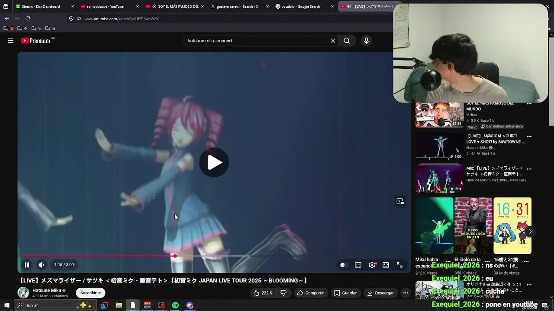Open the YouTube hamburger guide menu
The width and height of the screenshot is (554, 311).
(10, 41)
